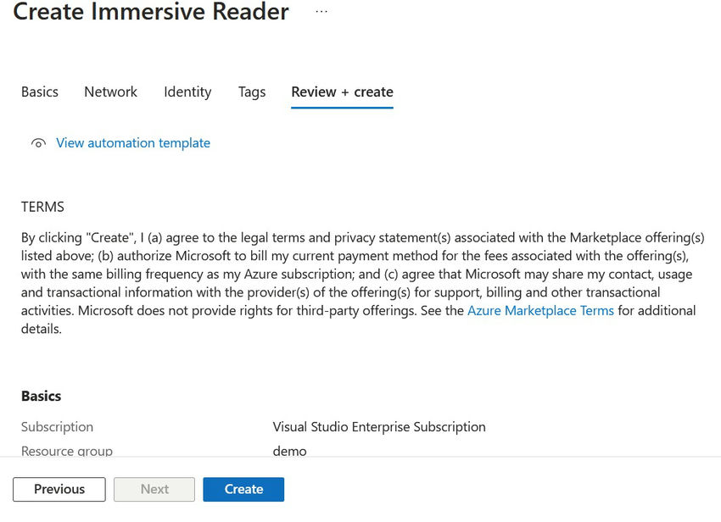The height and width of the screenshot is (522, 721).
Task: Open the ellipsis menu next to the page title
Action: point(321,12)
